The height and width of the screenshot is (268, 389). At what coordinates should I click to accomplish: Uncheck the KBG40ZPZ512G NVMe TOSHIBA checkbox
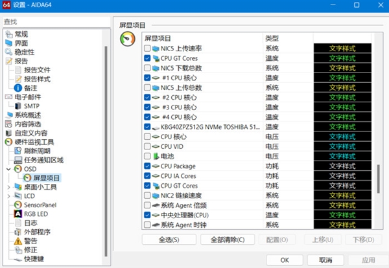pos(147,127)
